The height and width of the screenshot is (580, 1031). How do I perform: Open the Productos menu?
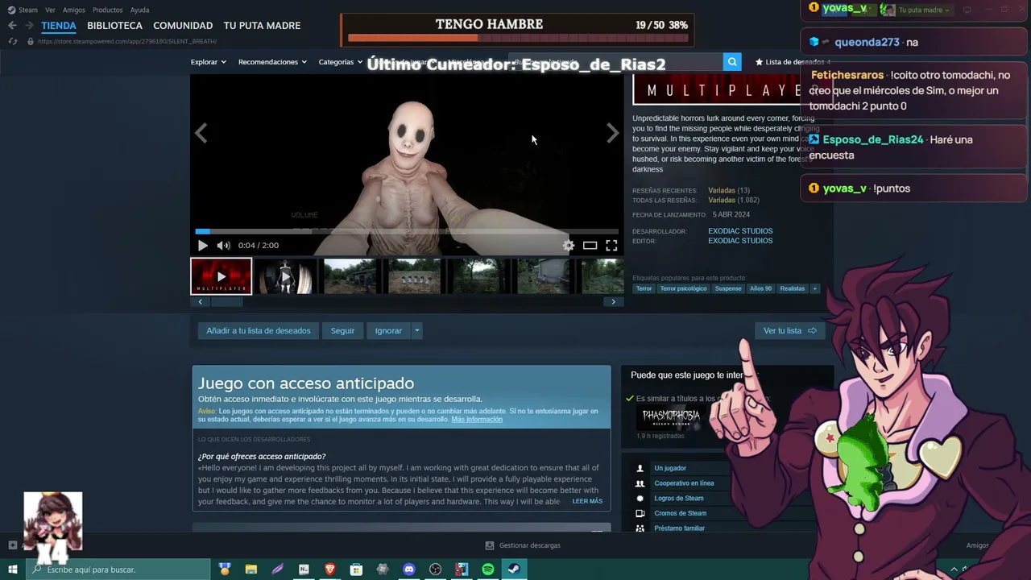[x=108, y=10]
